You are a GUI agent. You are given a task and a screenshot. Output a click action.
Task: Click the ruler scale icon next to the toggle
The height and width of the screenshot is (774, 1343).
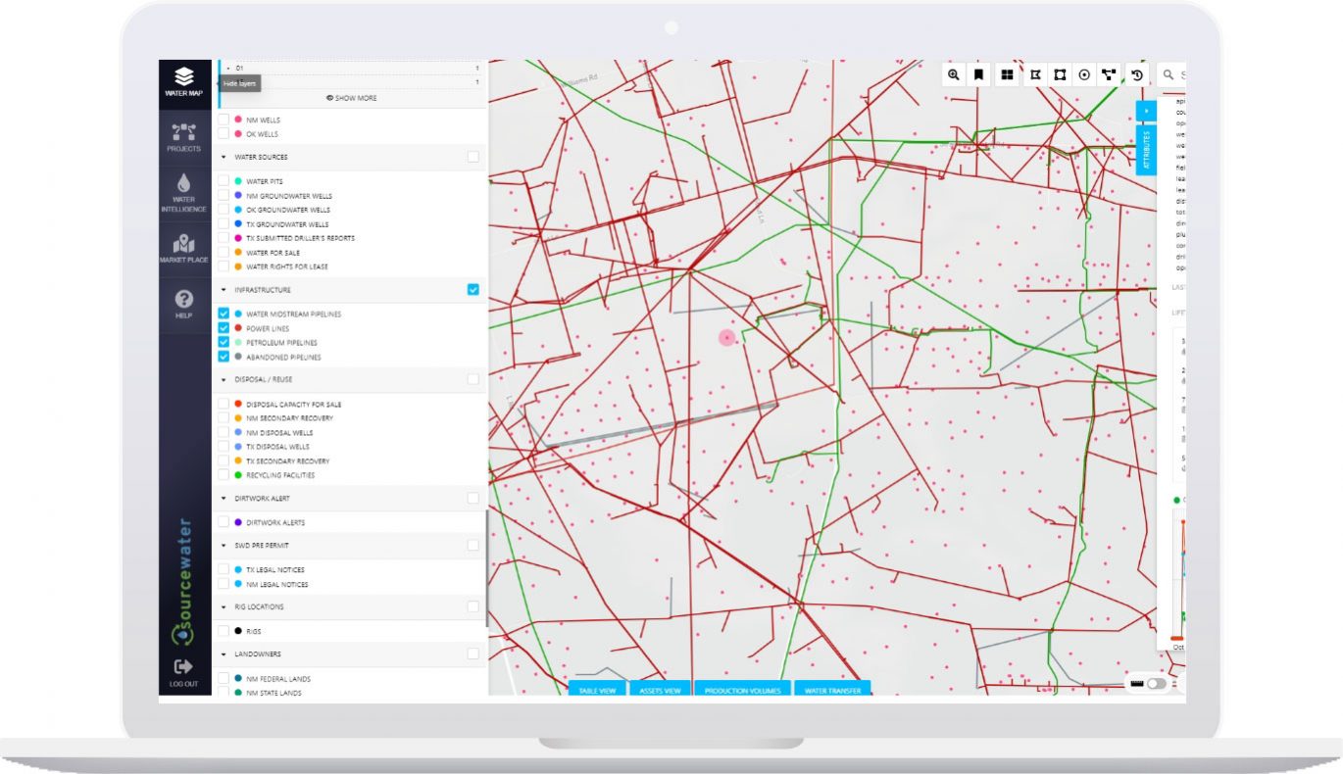tap(1137, 683)
